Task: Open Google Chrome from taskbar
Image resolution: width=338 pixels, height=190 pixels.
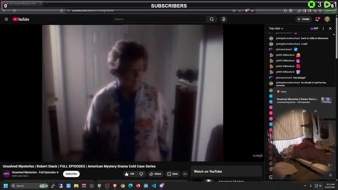Action: [123, 186]
